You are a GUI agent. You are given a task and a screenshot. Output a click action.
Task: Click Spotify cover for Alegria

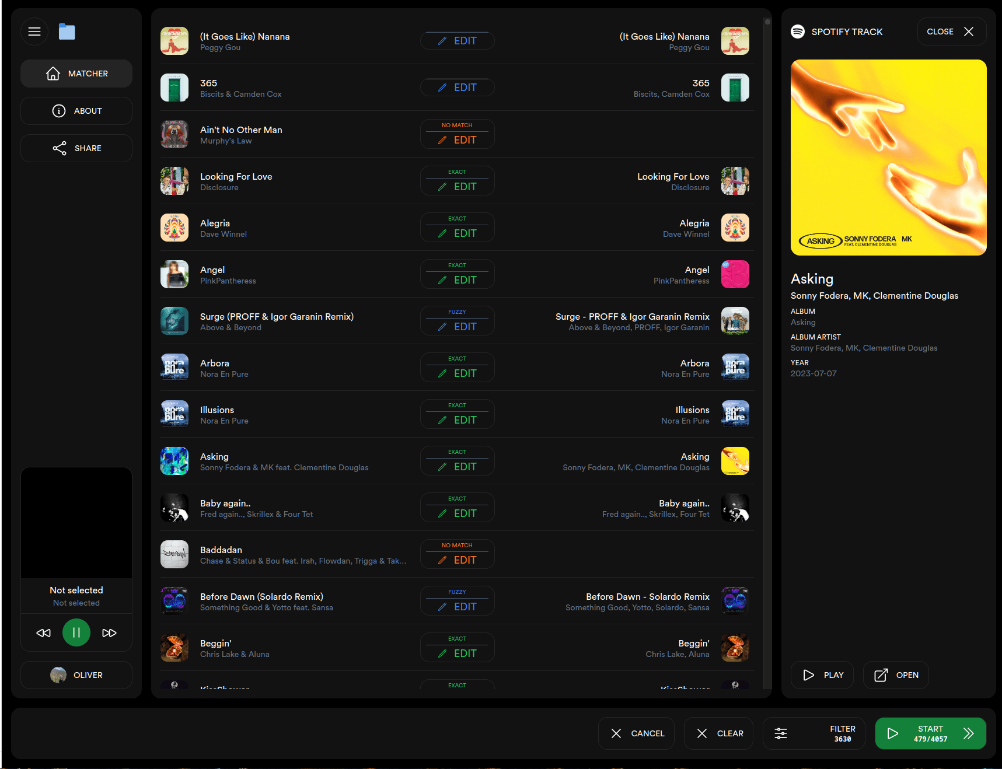coord(735,228)
